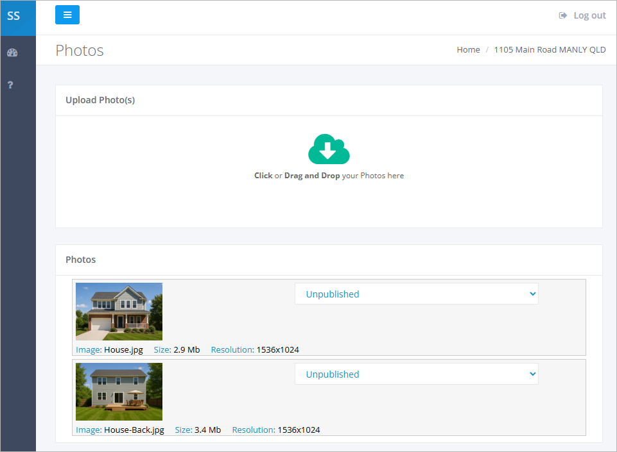Open the 1105 Main Road MANLY QLD breadcrumb
The height and width of the screenshot is (452, 617).
(550, 49)
